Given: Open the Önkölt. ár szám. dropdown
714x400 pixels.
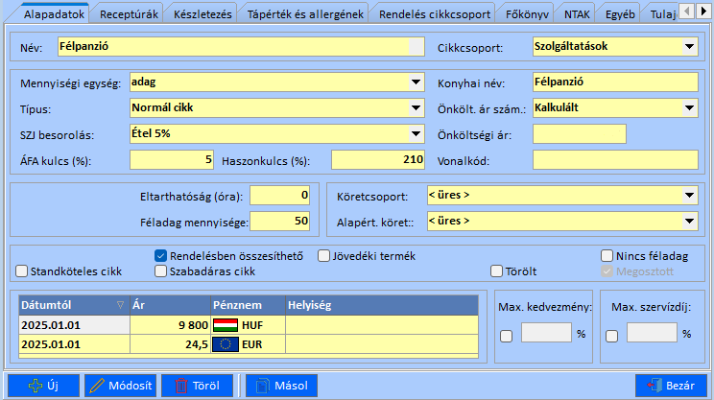Looking at the screenshot, I should [x=689, y=108].
